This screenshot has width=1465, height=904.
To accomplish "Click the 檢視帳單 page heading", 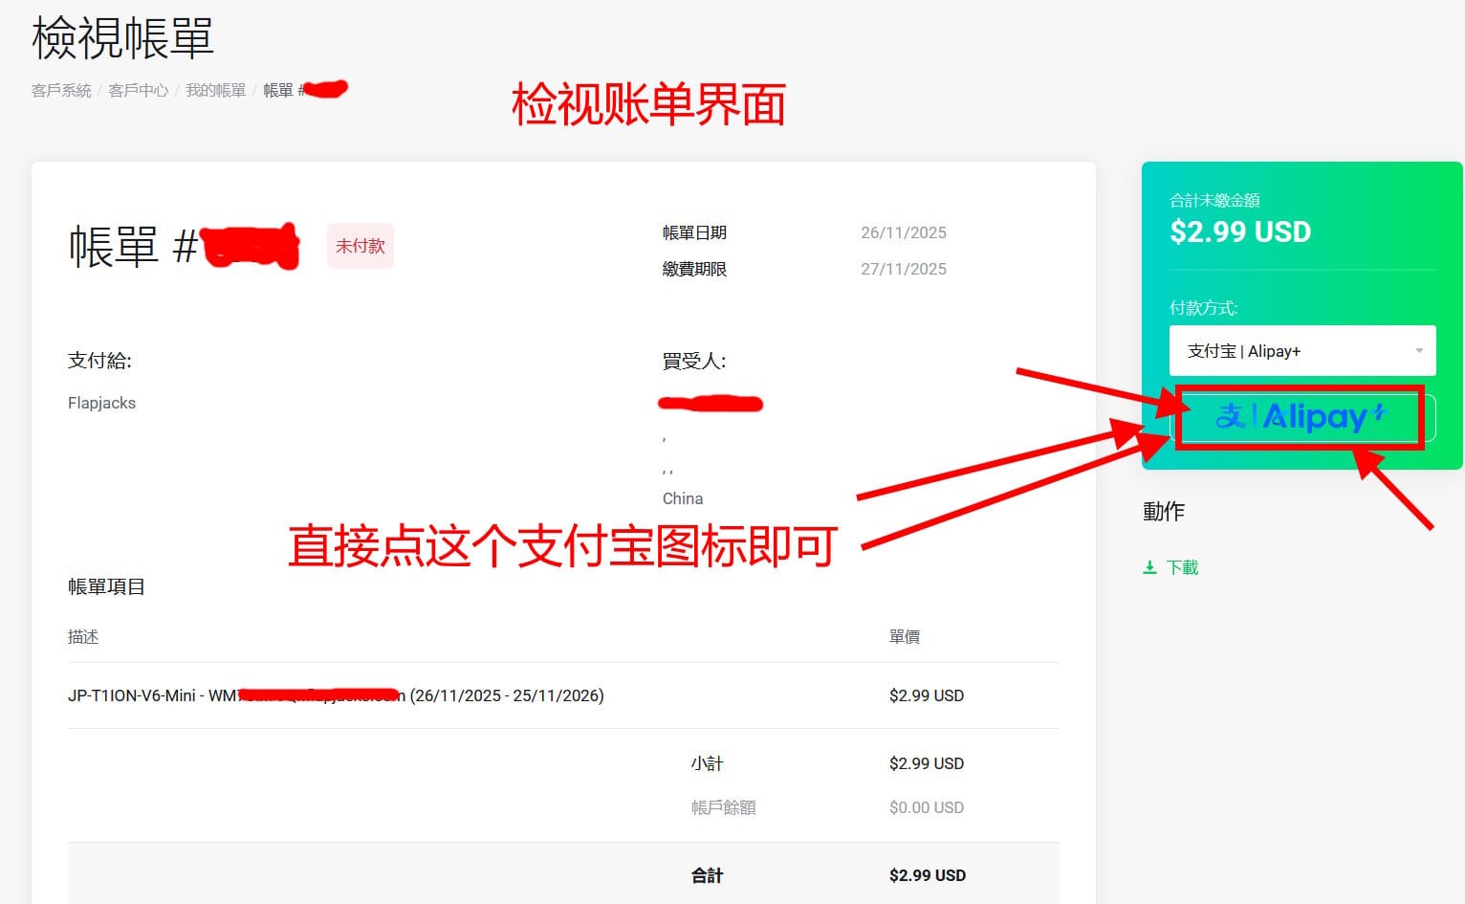I will tap(121, 38).
